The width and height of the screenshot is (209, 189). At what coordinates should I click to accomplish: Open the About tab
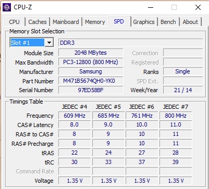[x=190, y=22]
